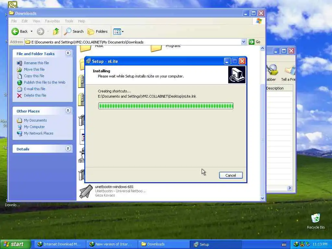Click the Publish to Web globe icon
The width and height of the screenshot is (332, 249).
tap(19, 83)
